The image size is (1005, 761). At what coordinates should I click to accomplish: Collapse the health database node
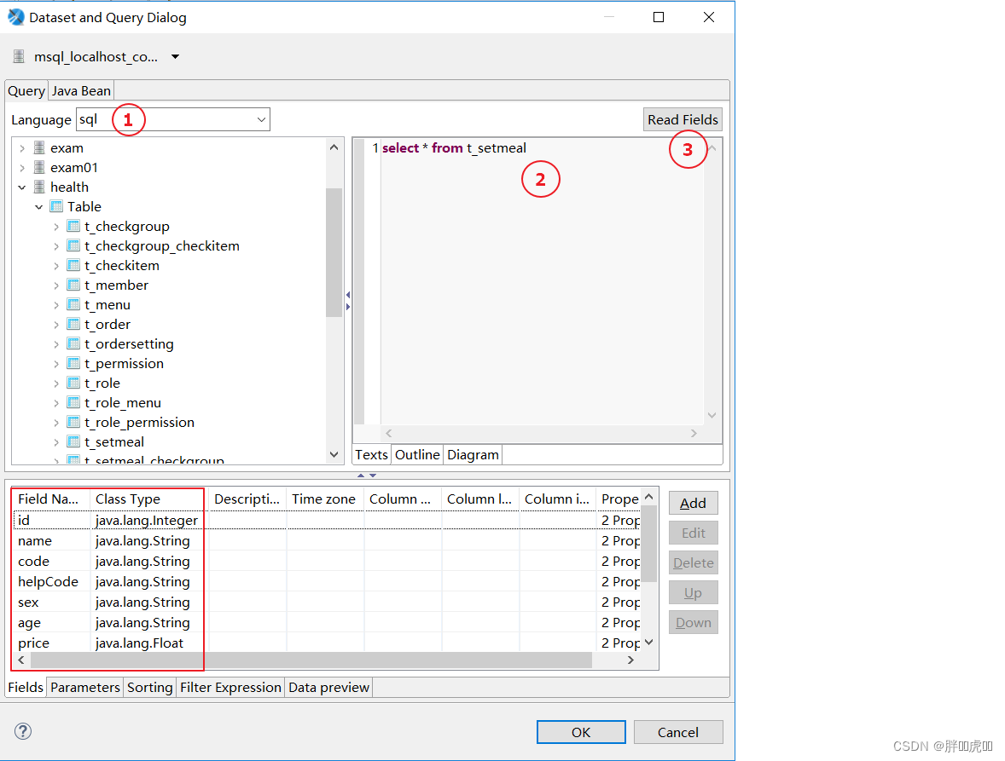pos(22,187)
